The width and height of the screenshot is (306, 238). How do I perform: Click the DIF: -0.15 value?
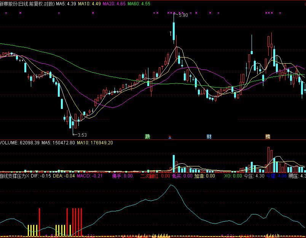coord(41,176)
